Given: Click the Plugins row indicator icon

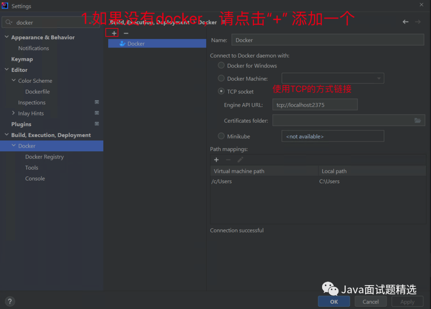Looking at the screenshot, I should coord(97,124).
